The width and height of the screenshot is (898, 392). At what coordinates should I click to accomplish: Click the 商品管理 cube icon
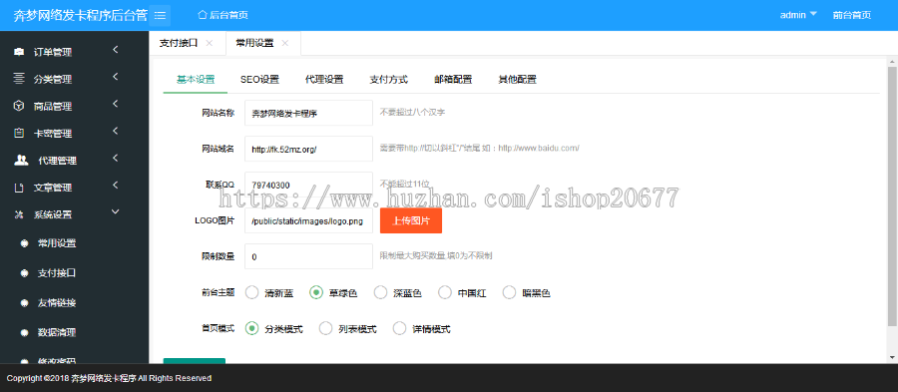tap(19, 106)
